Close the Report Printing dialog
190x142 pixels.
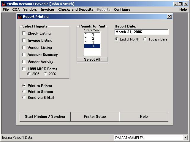tap(170, 17)
